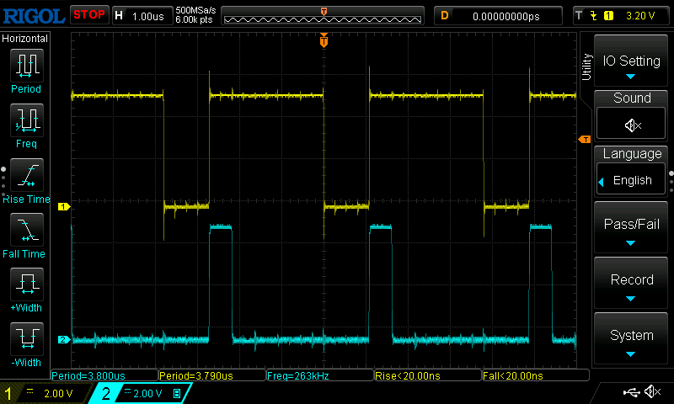Toggle the Sound mute button
674x404 pixels.
click(x=632, y=125)
